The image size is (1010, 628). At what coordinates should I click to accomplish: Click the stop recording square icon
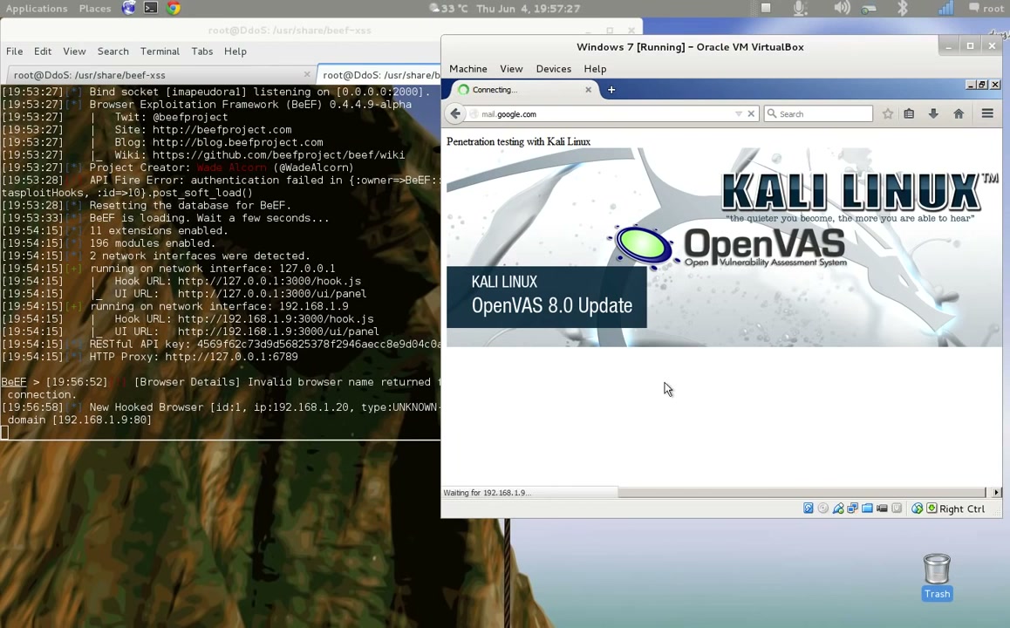pos(766,8)
